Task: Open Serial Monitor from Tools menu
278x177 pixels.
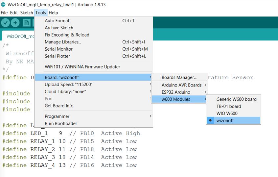Action: tap(59, 49)
